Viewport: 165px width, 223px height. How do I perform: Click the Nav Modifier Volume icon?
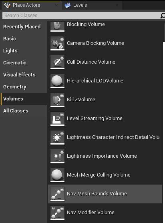click(x=57, y=213)
